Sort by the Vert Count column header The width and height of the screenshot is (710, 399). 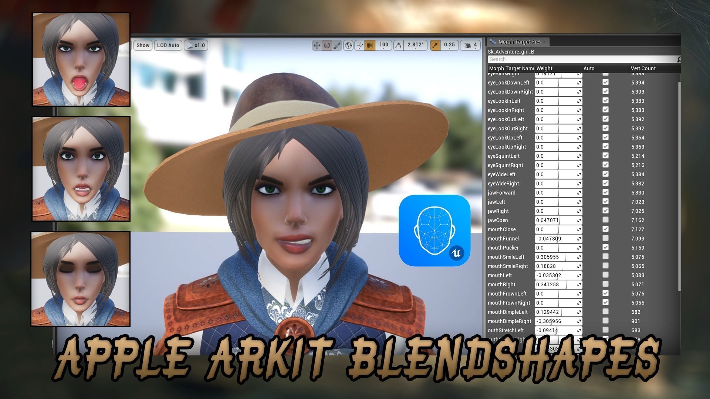click(643, 68)
